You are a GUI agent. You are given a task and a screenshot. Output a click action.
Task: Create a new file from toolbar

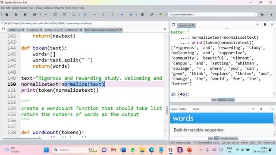point(7,15)
